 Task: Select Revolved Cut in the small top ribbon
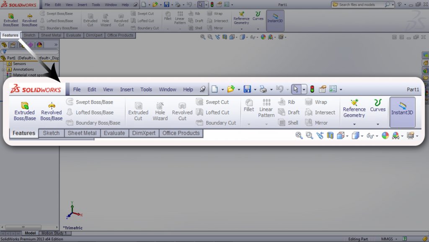121,20
